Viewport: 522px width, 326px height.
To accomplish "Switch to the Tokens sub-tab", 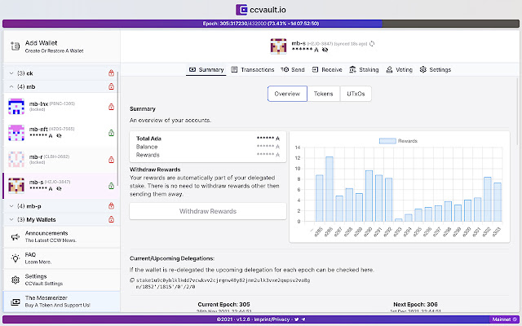I will click(323, 94).
